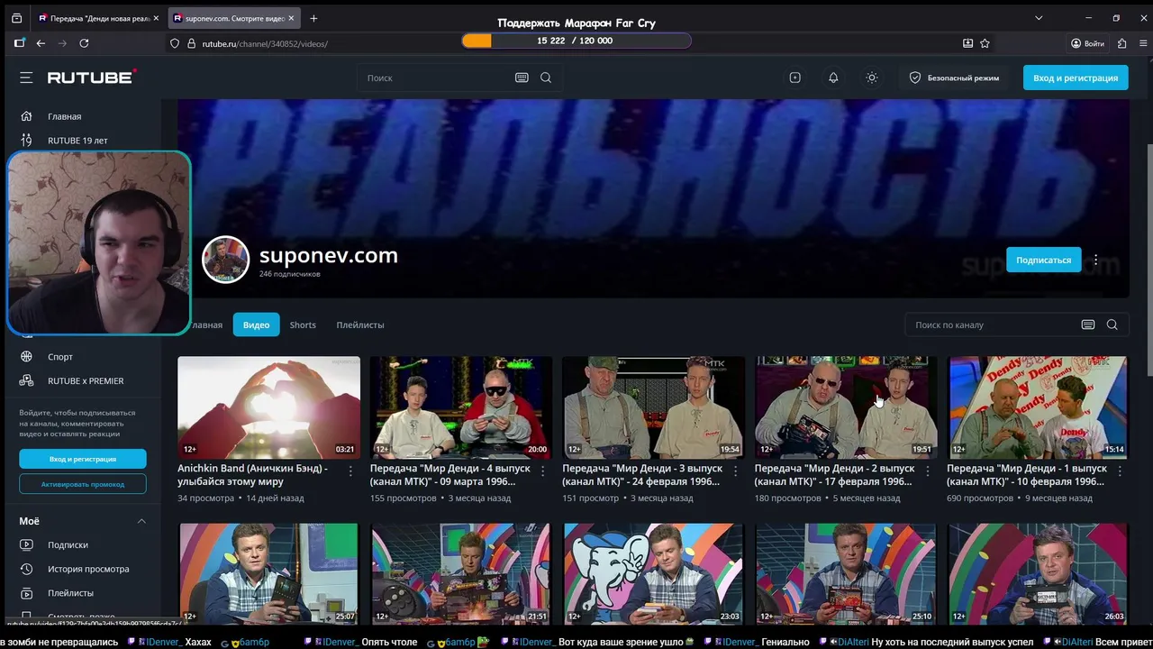Open options menu for Мир Денди 4 выпуск

point(543,471)
